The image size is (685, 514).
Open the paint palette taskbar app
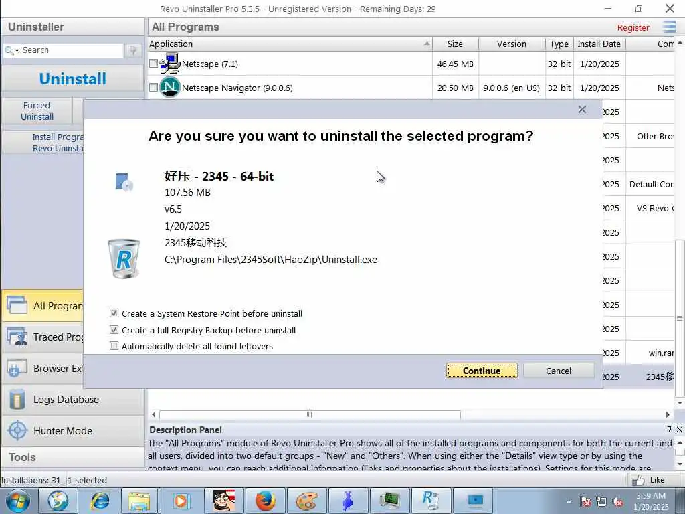pyautogui.click(x=306, y=501)
